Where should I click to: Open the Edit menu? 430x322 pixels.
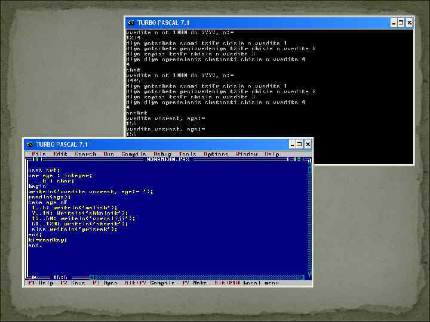(60, 154)
